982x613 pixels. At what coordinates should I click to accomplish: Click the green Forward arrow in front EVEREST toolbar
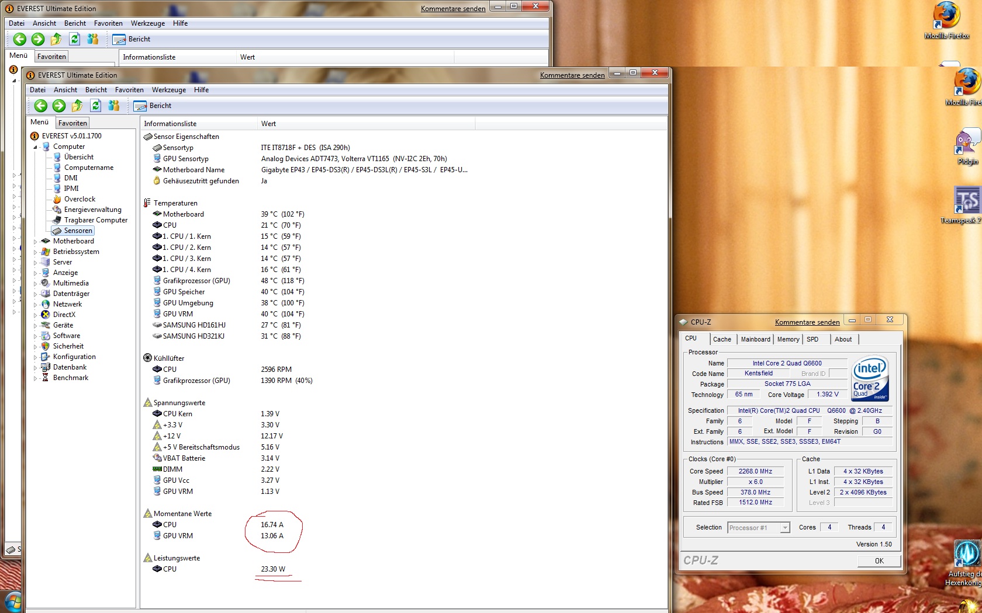click(x=59, y=106)
